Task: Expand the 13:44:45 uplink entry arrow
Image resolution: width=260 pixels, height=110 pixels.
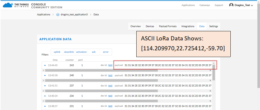Action: [45, 65]
